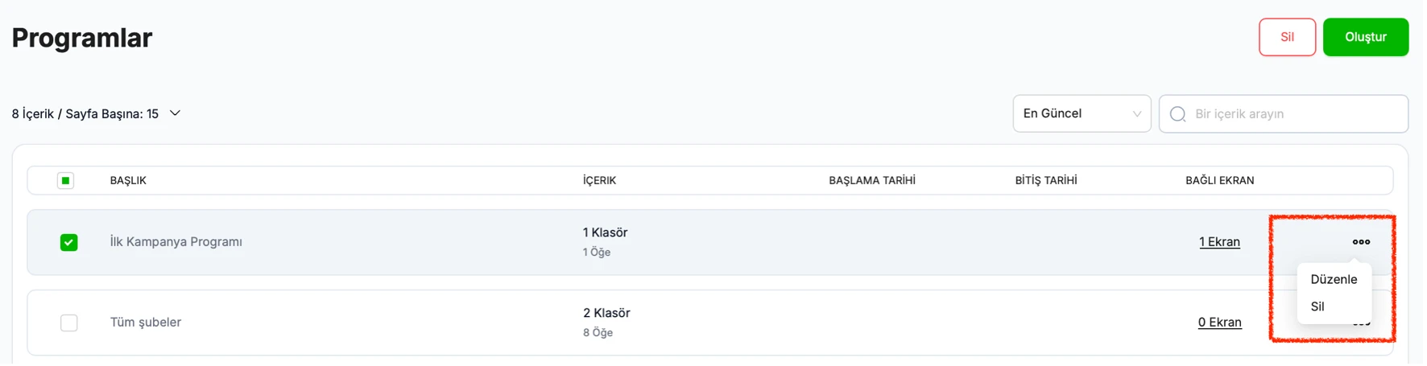
Task: Click the green Oluştur button
Action: click(1366, 37)
